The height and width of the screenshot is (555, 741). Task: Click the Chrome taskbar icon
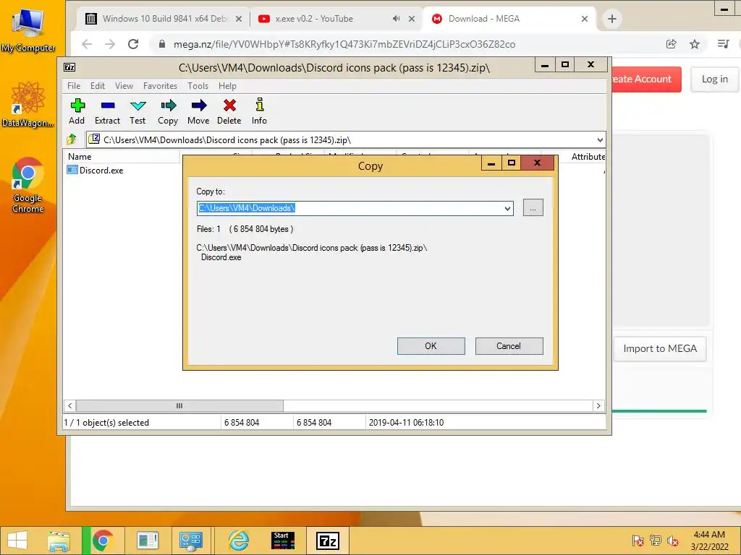tap(103, 541)
